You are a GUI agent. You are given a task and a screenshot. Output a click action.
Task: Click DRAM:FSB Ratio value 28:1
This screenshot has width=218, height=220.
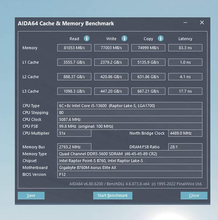pos(185,147)
